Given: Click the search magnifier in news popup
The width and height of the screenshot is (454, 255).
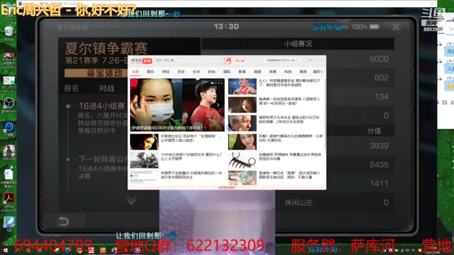Looking at the screenshot, I should [297, 60].
